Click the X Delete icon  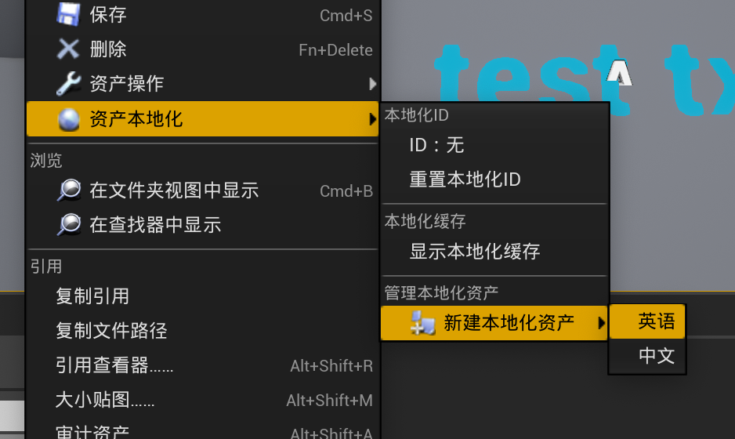[69, 49]
